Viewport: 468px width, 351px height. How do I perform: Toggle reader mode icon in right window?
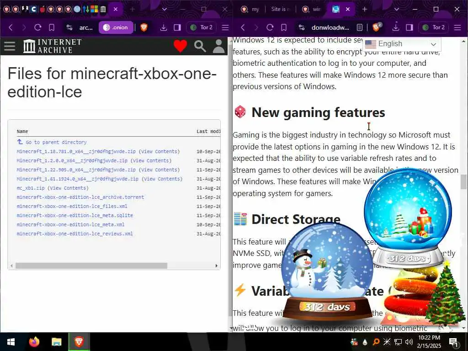point(360,27)
